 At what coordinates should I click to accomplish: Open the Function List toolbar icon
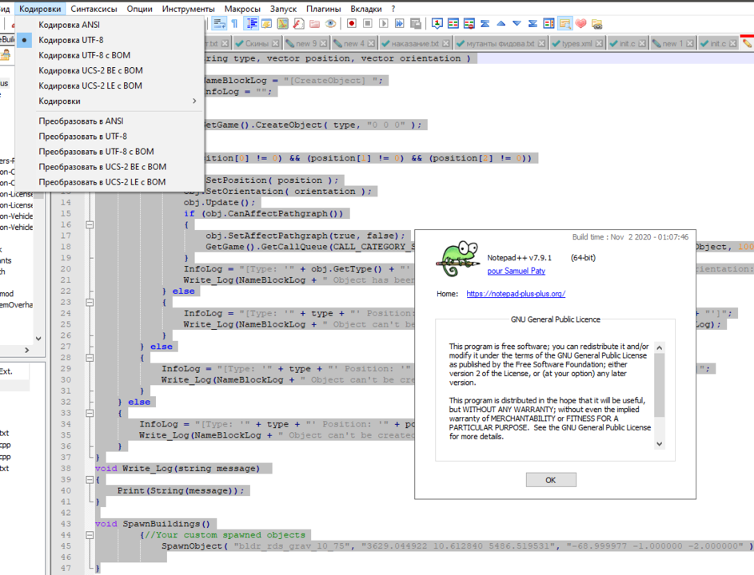pyautogui.click(x=298, y=23)
